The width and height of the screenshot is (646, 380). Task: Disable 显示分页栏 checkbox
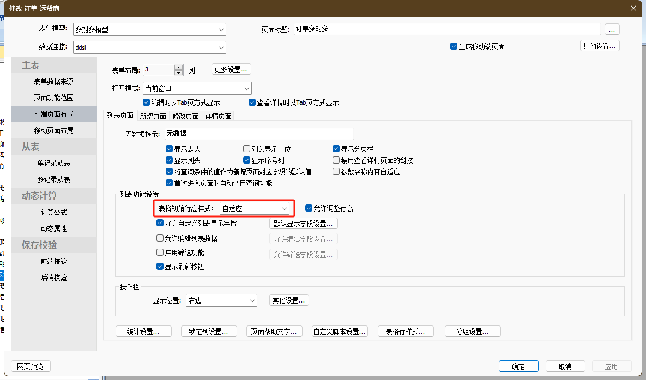tap(336, 149)
